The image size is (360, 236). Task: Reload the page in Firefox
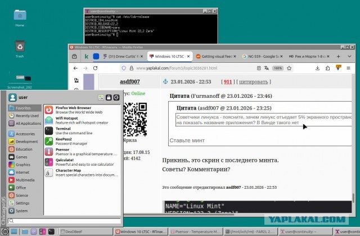tap(95, 68)
